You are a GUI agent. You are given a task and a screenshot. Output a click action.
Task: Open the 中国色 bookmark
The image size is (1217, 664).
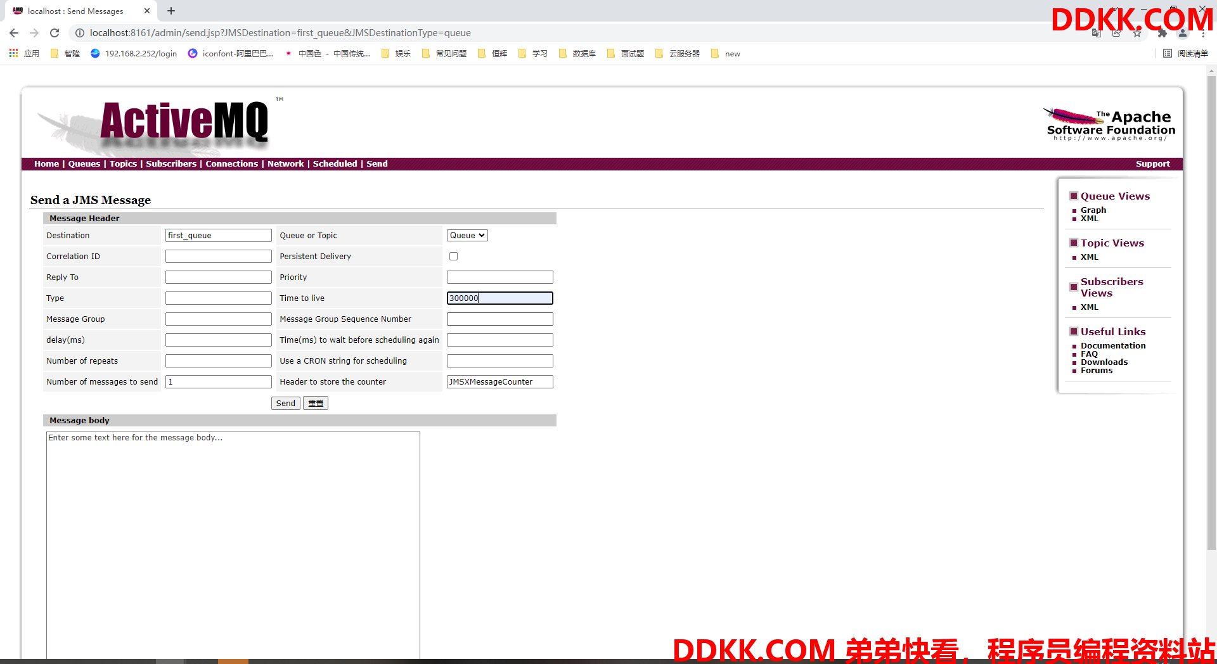(327, 53)
